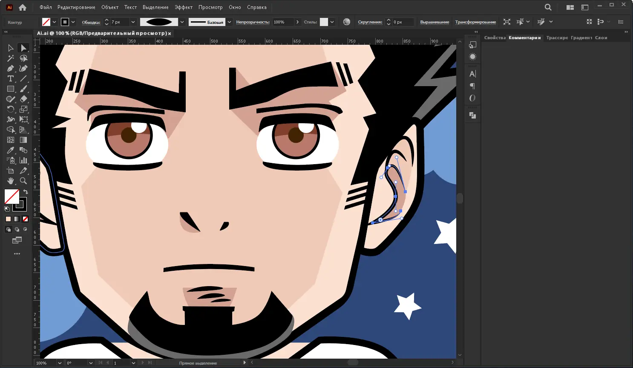Open the Трансформирование options
Image resolution: width=633 pixels, height=368 pixels.
475,22
